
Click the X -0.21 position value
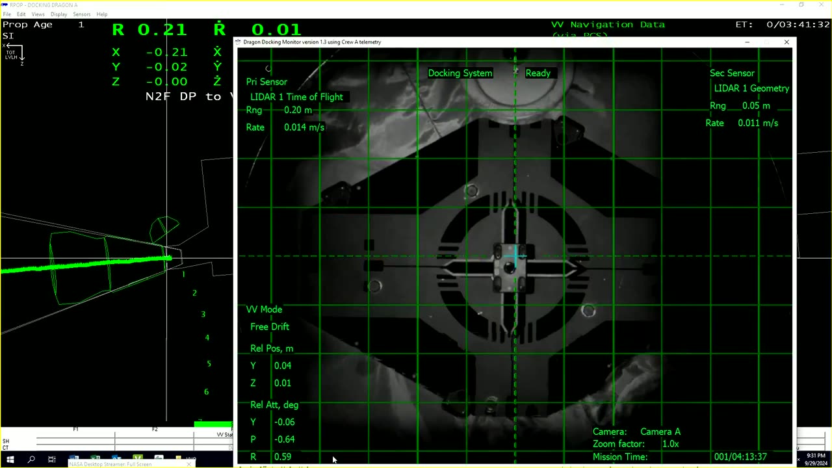coord(166,52)
